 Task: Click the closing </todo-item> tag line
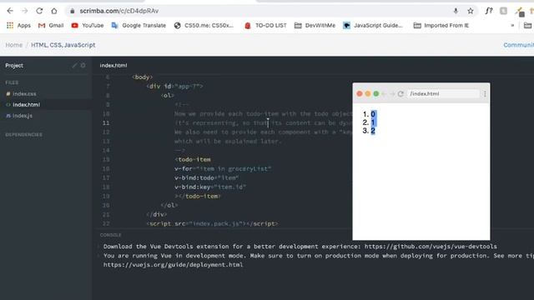click(198, 197)
